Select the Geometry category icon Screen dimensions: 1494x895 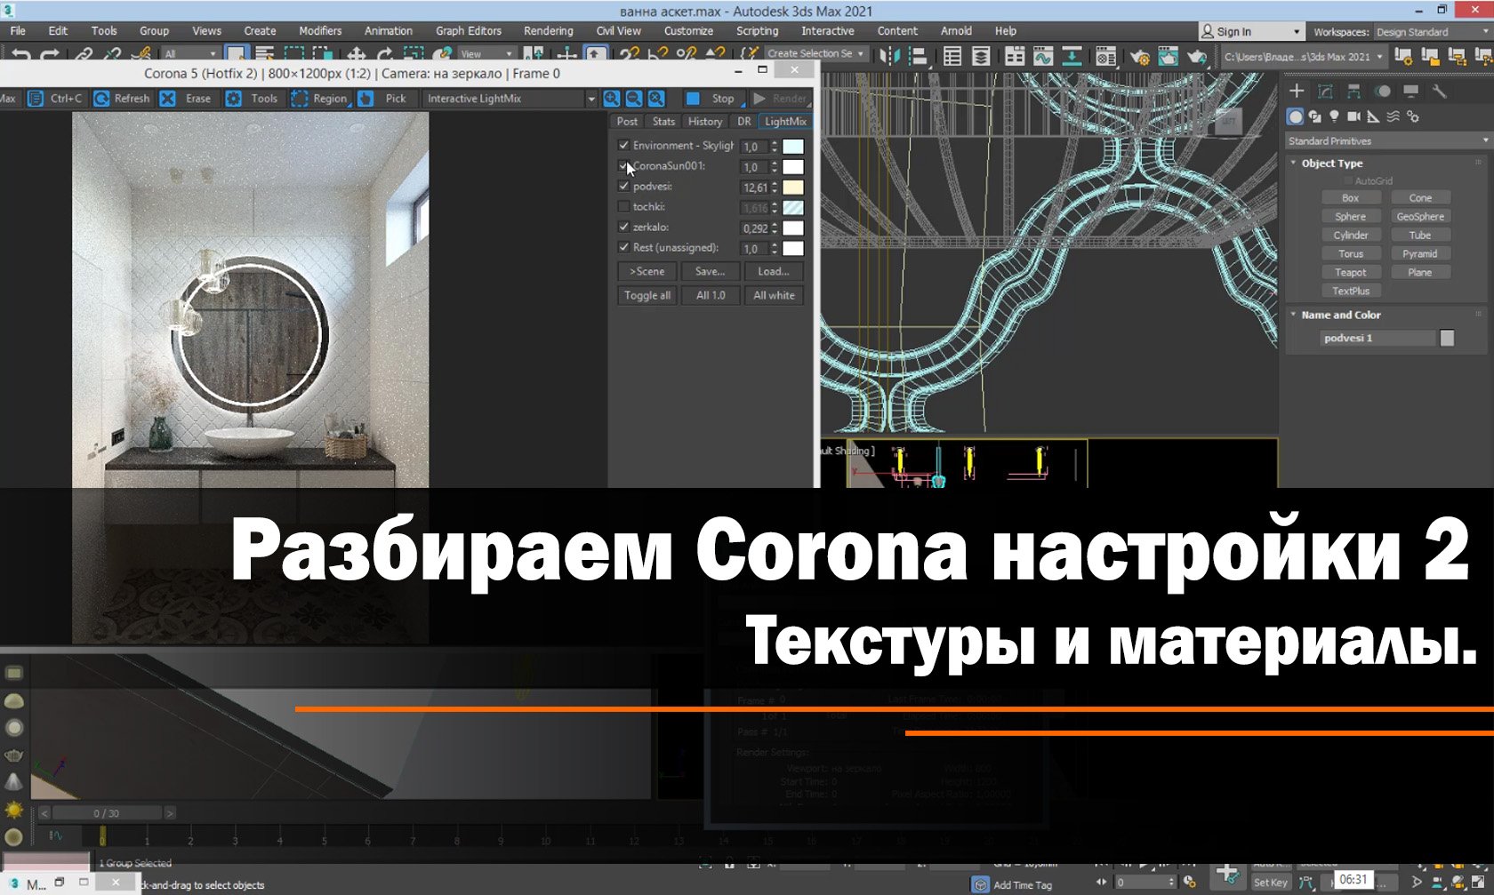pos(1295,116)
